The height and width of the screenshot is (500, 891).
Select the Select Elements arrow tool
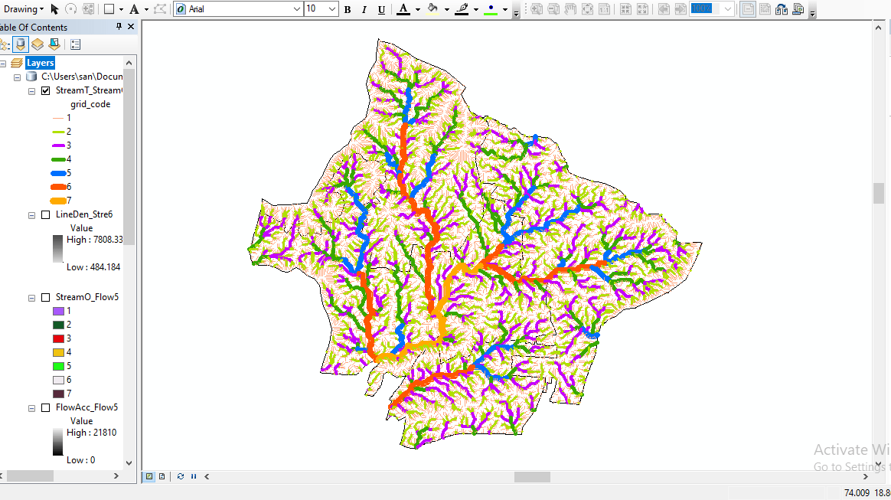(x=54, y=9)
